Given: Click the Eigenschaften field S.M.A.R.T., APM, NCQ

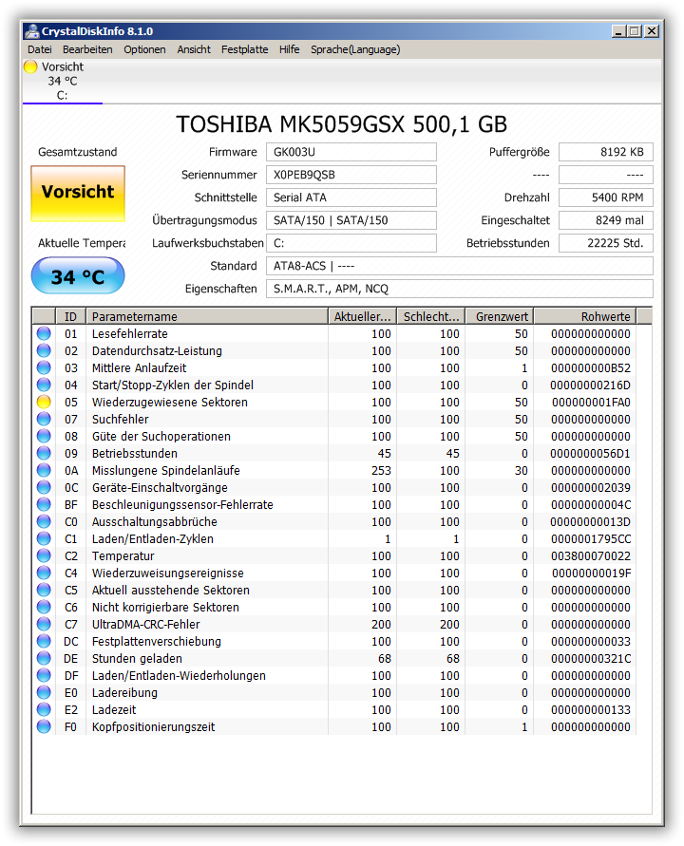Looking at the screenshot, I should pyautogui.click(x=460, y=289).
